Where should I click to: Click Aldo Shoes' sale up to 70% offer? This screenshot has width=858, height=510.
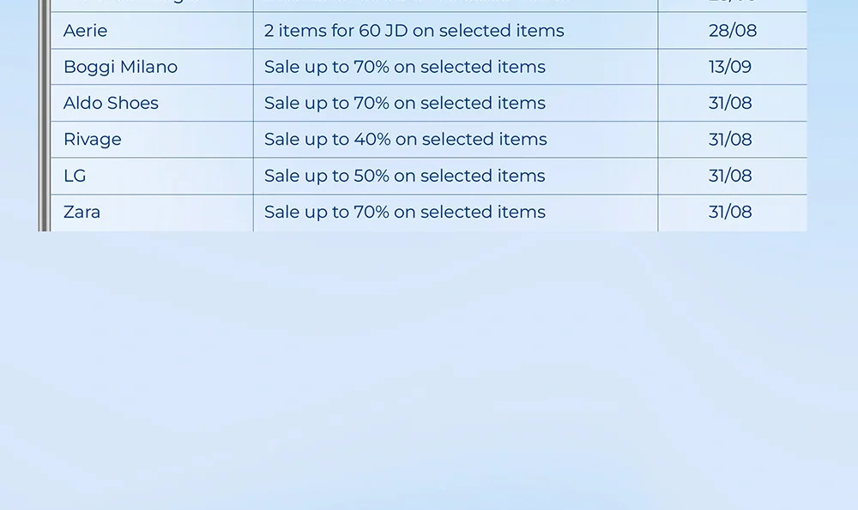coord(404,103)
